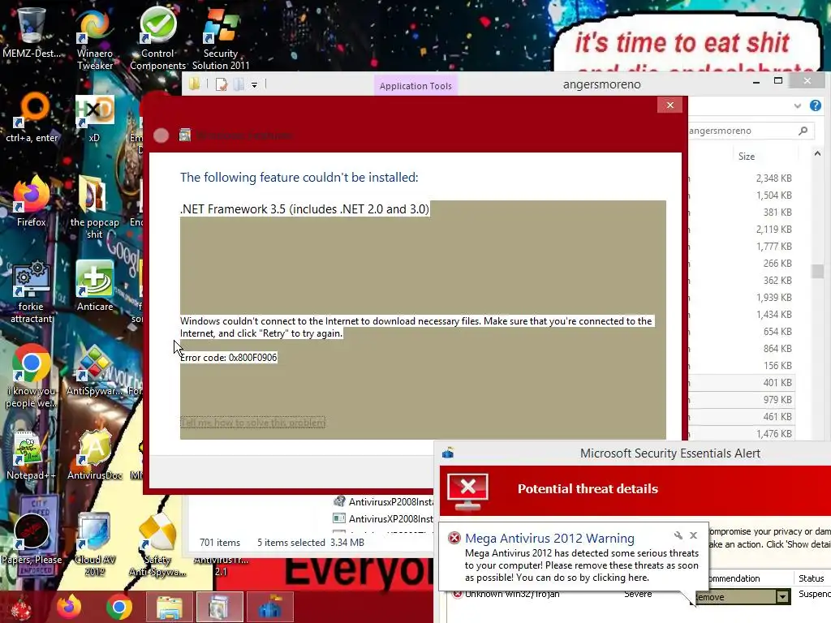The height and width of the screenshot is (623, 831).
Task: Open Firefox from the taskbar
Action: point(70,607)
